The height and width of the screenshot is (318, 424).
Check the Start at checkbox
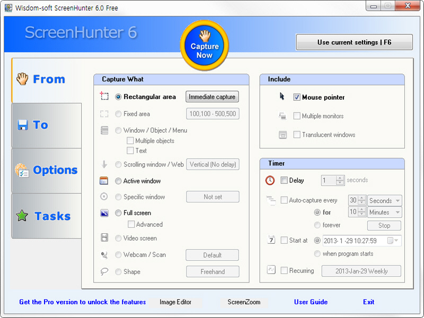(x=284, y=240)
